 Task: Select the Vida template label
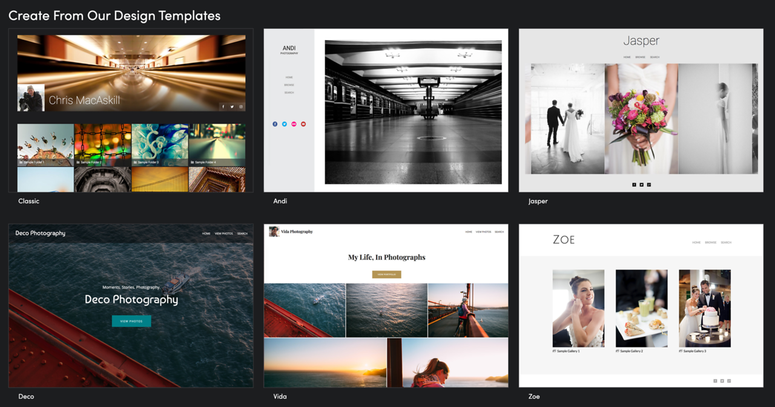tap(280, 396)
